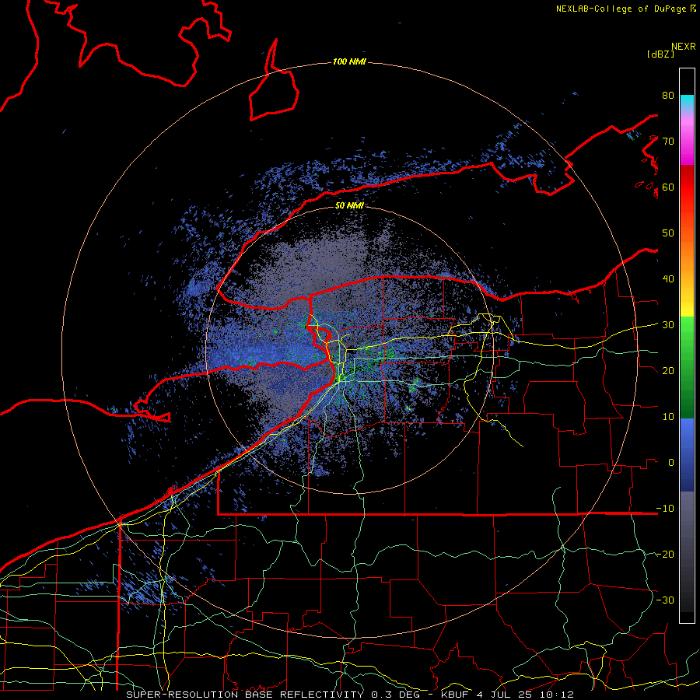This screenshot has height=700, width=700.
Task: Click the -30 value on dBZ scale
Action: point(665,600)
